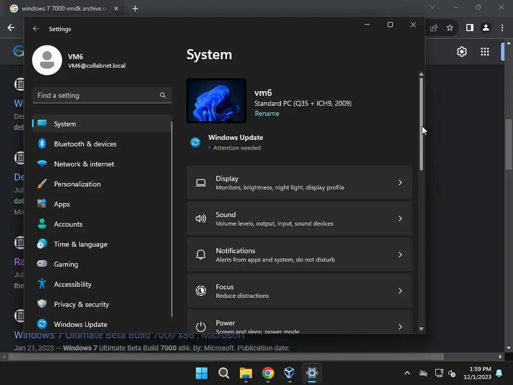Toggle Chrome's side panel icon
This screenshot has height=385, width=513.
pyautogui.click(x=470, y=28)
